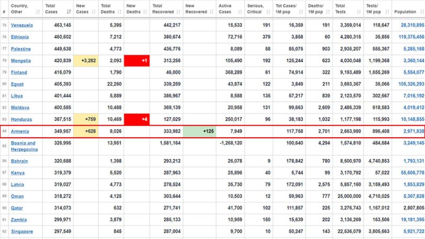Click sort icon in New Deaths header
The height and width of the screenshot is (239, 425).
point(145,12)
